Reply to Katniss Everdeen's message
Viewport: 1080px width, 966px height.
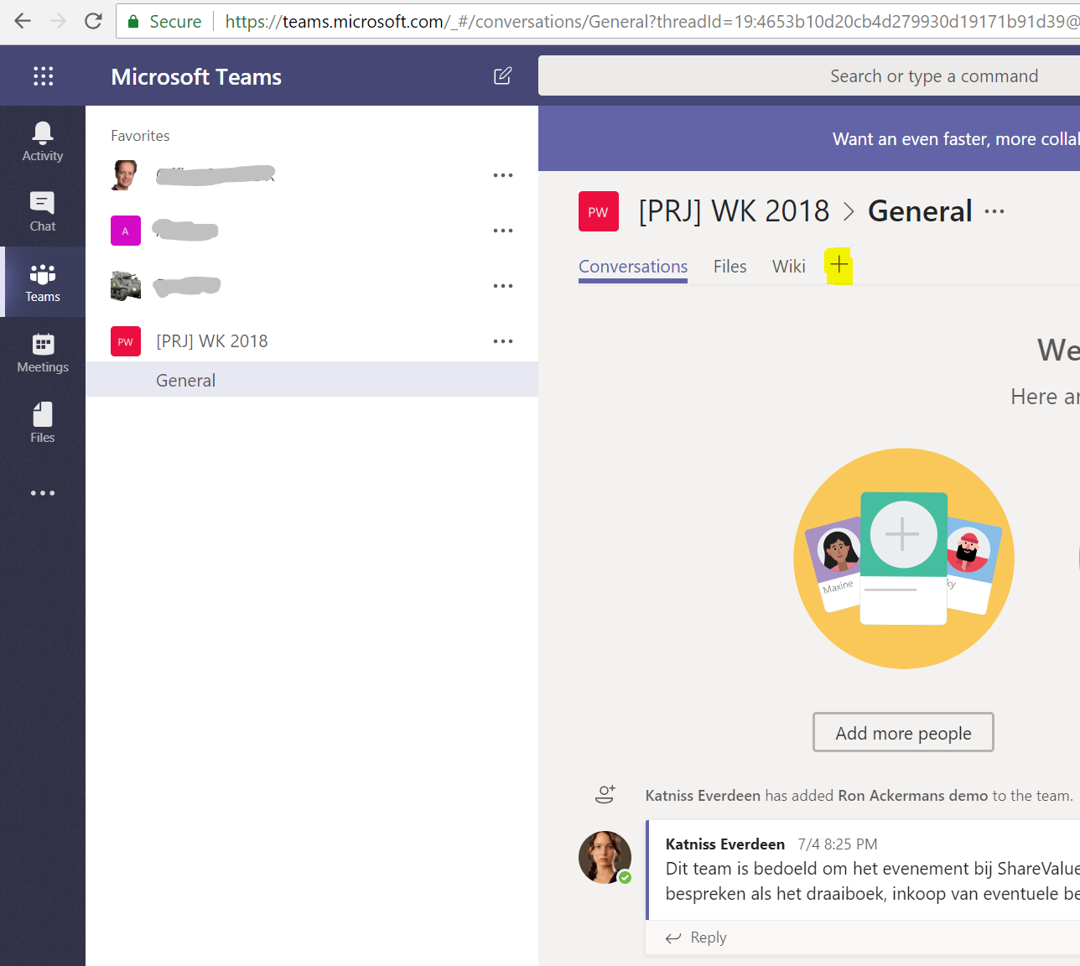(x=696, y=937)
